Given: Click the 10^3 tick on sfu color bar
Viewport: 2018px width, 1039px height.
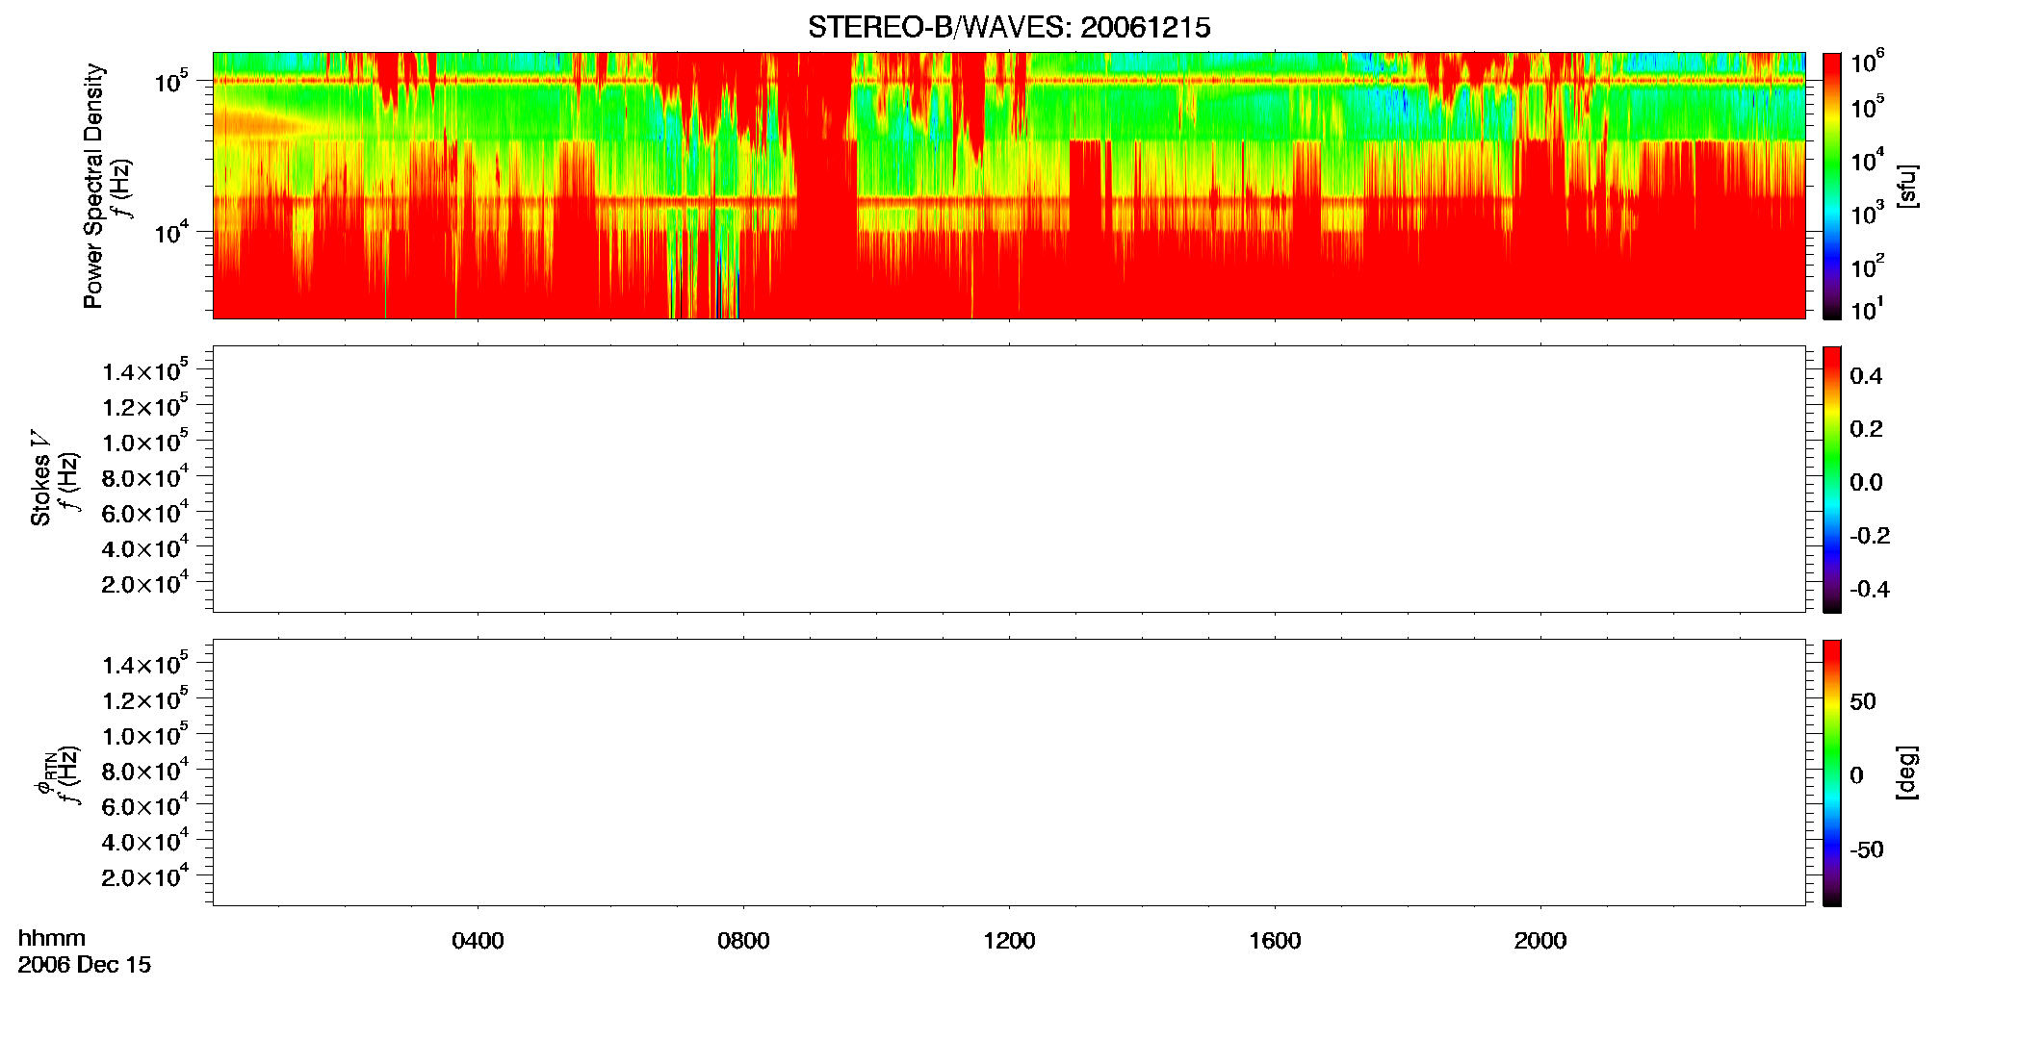Looking at the screenshot, I should pos(1867,213).
